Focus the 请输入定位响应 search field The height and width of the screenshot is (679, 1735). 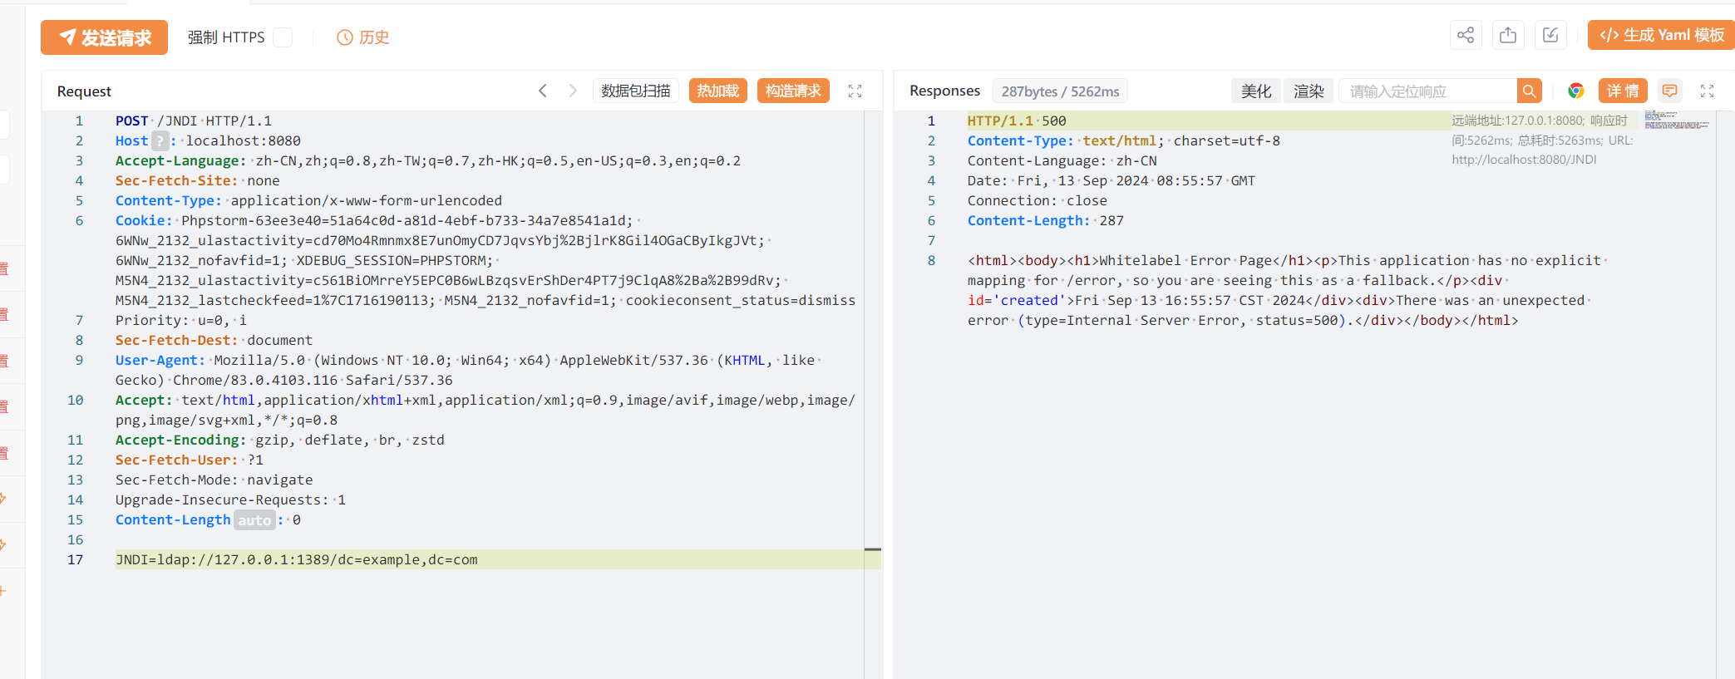(x=1428, y=91)
